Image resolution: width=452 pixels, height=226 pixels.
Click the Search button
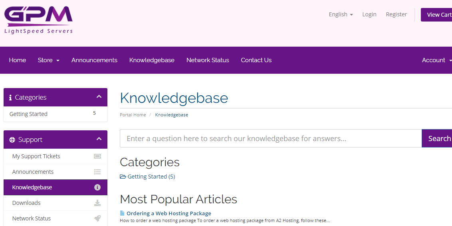[x=437, y=138]
